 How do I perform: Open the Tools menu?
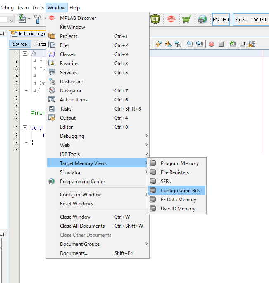tap(38, 8)
